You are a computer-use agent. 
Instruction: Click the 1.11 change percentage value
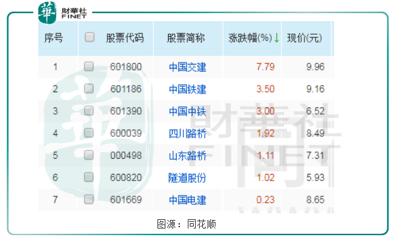266,155
